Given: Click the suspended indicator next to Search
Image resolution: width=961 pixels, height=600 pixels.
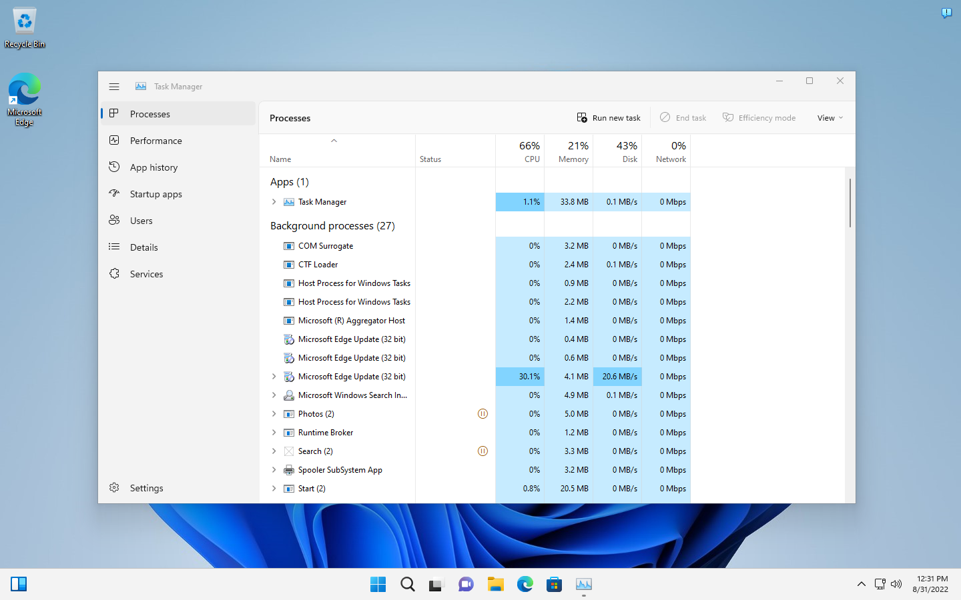Looking at the screenshot, I should tap(483, 451).
